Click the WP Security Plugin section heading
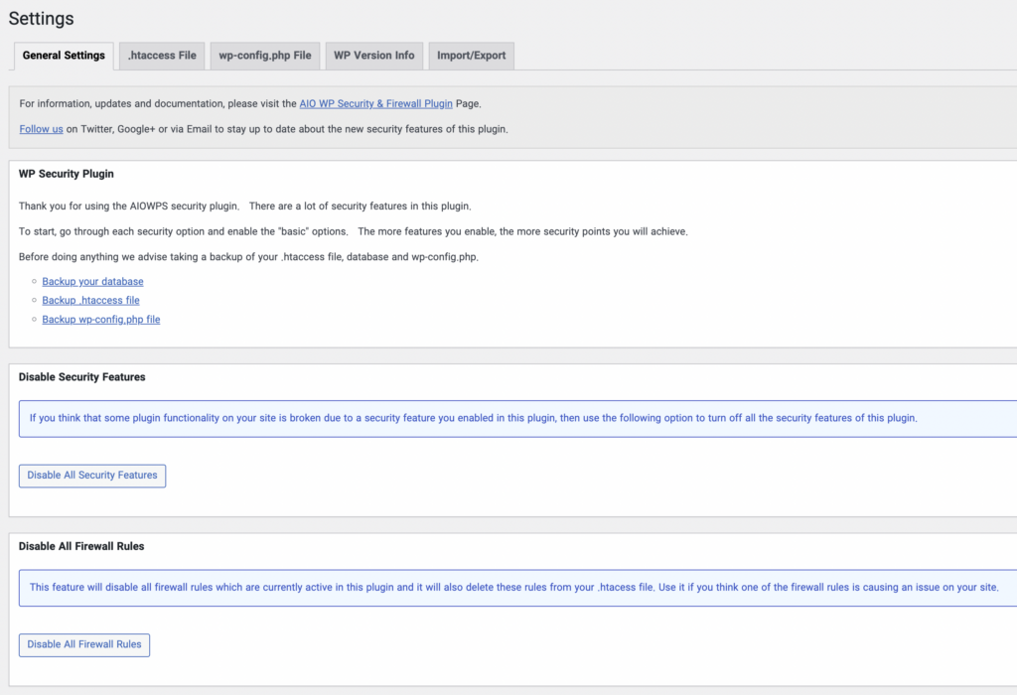1017x695 pixels. coord(67,174)
